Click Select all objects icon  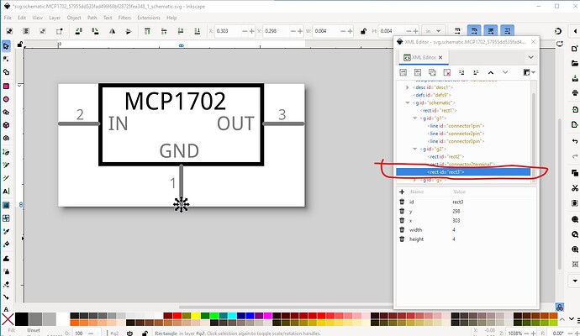9,31
